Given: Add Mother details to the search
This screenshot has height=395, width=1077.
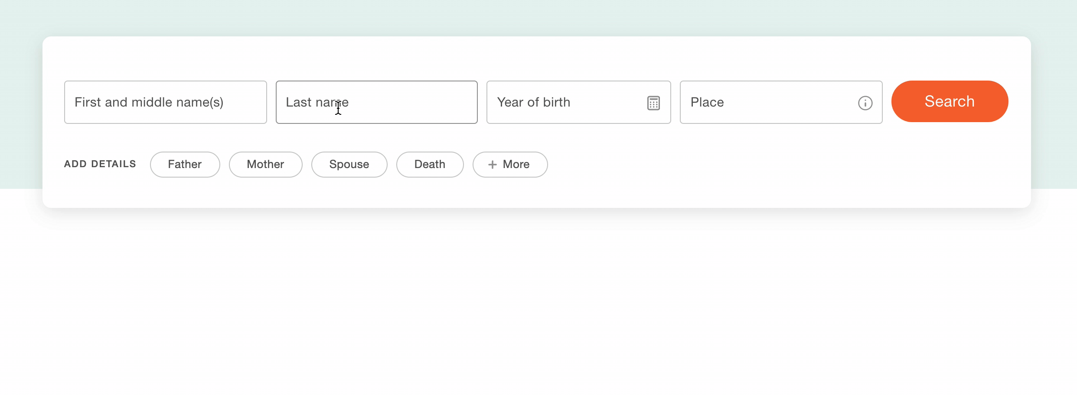Looking at the screenshot, I should tap(265, 165).
